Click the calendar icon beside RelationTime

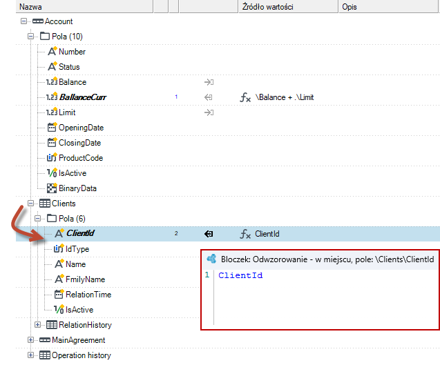pyautogui.click(x=59, y=294)
